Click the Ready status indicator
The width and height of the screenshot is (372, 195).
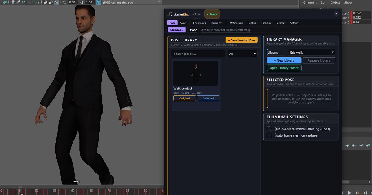pyautogui.click(x=212, y=14)
